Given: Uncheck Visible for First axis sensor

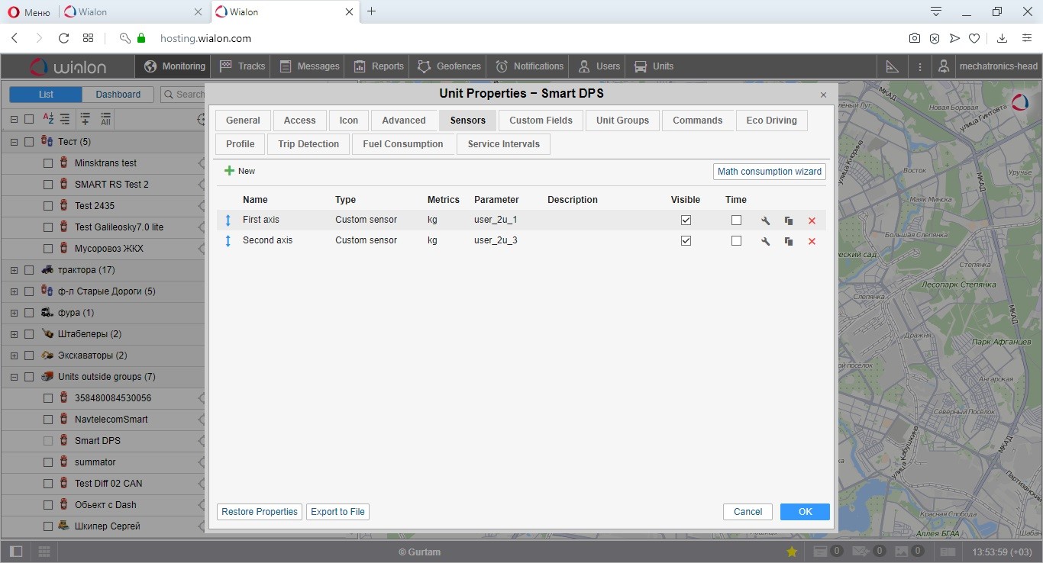Looking at the screenshot, I should [686, 220].
